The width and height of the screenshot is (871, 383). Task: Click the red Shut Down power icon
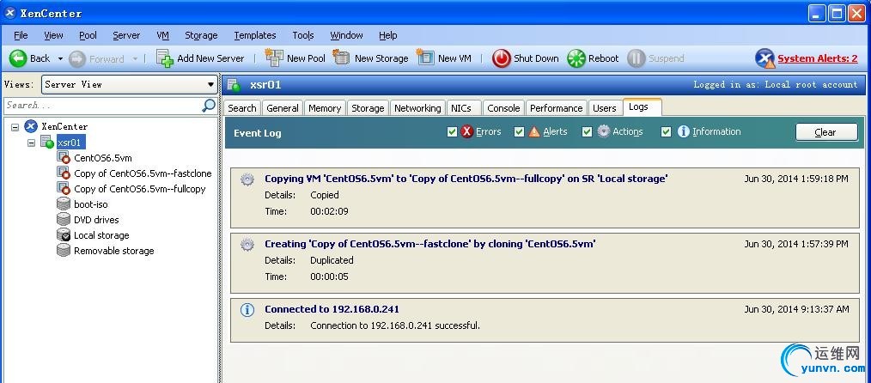501,58
